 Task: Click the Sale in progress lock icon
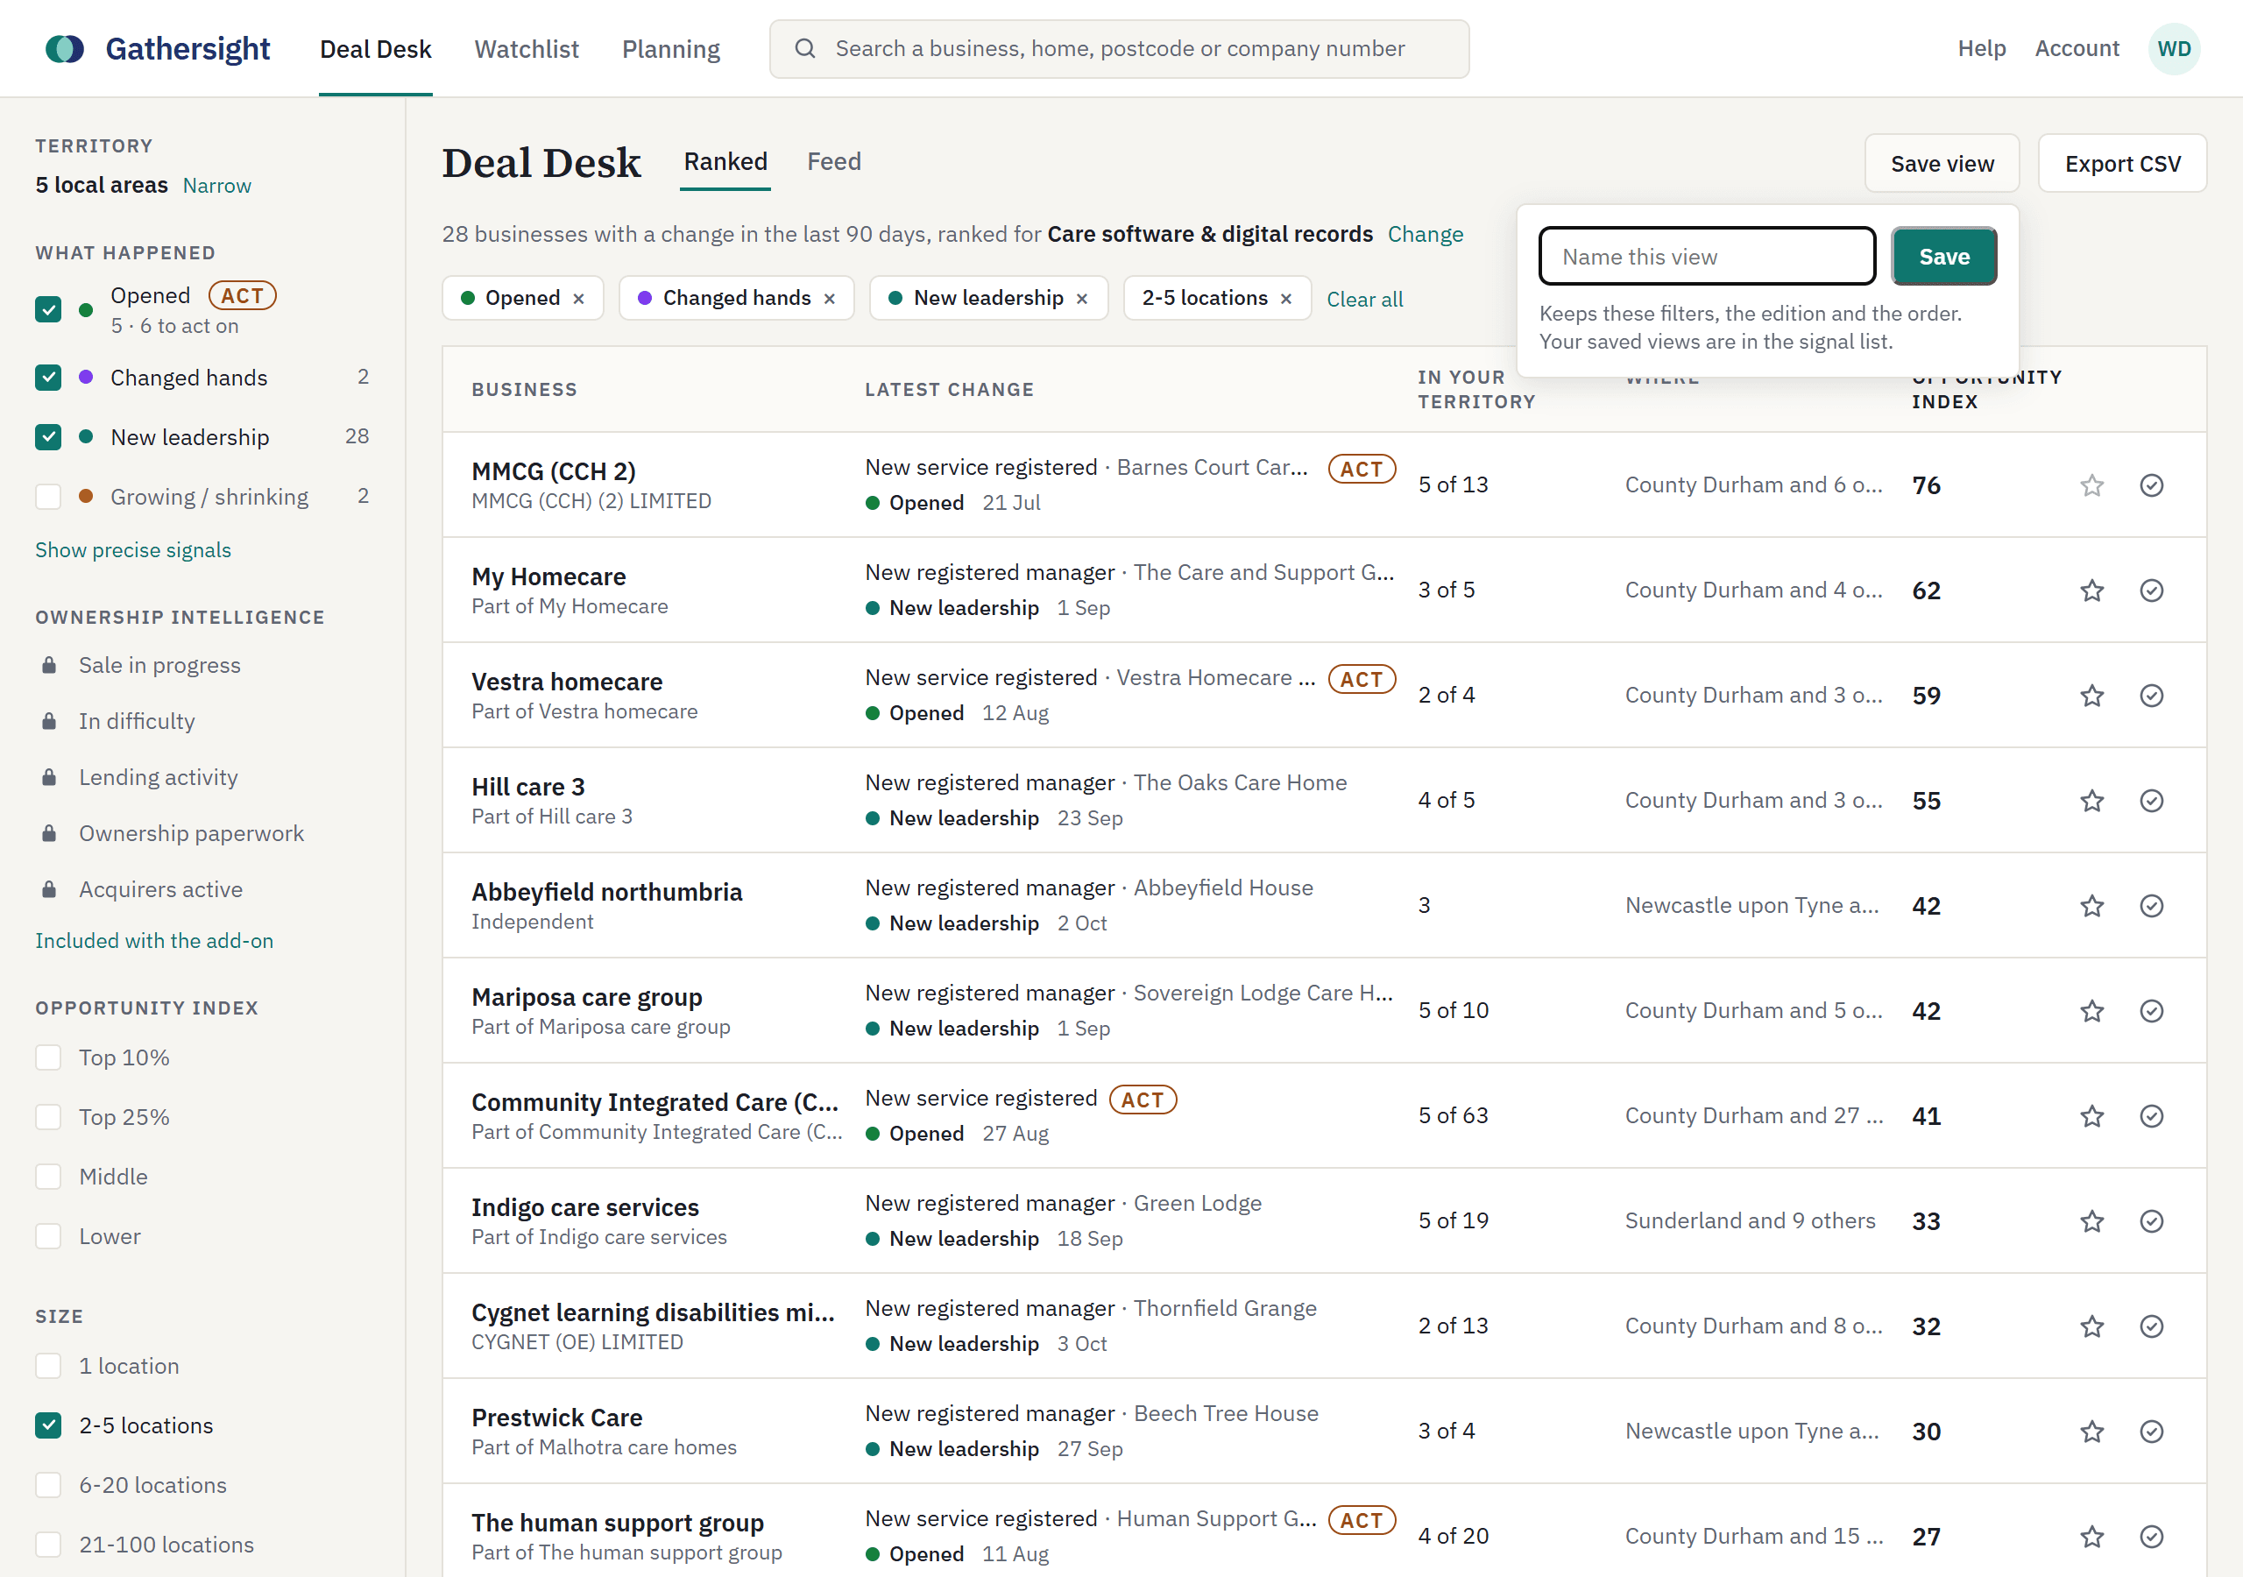click(x=49, y=665)
